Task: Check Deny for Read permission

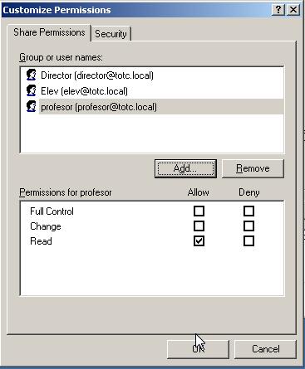Action: [248, 241]
